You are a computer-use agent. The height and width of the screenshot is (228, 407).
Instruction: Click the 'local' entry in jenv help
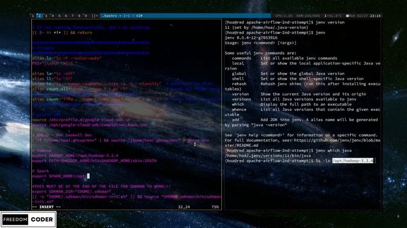(238, 63)
